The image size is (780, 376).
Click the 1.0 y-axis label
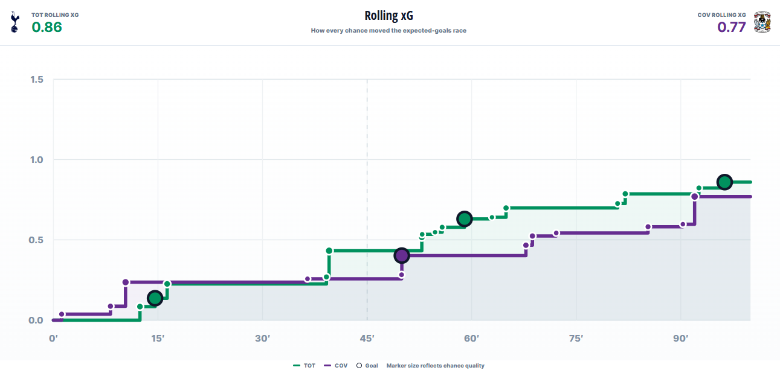36,160
